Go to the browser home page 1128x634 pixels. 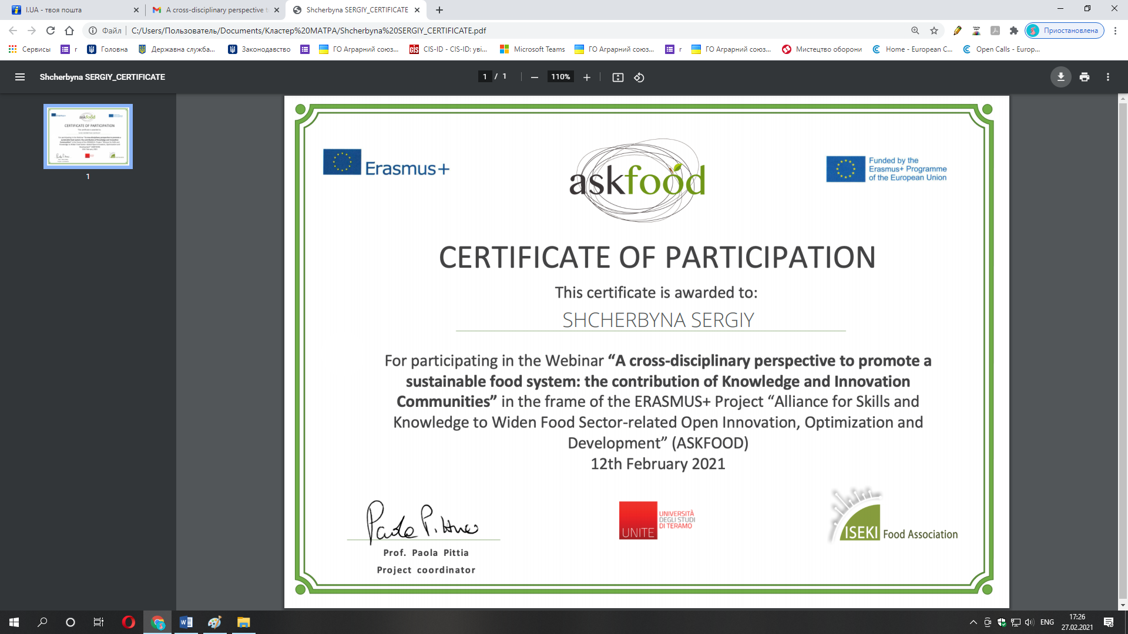click(69, 31)
